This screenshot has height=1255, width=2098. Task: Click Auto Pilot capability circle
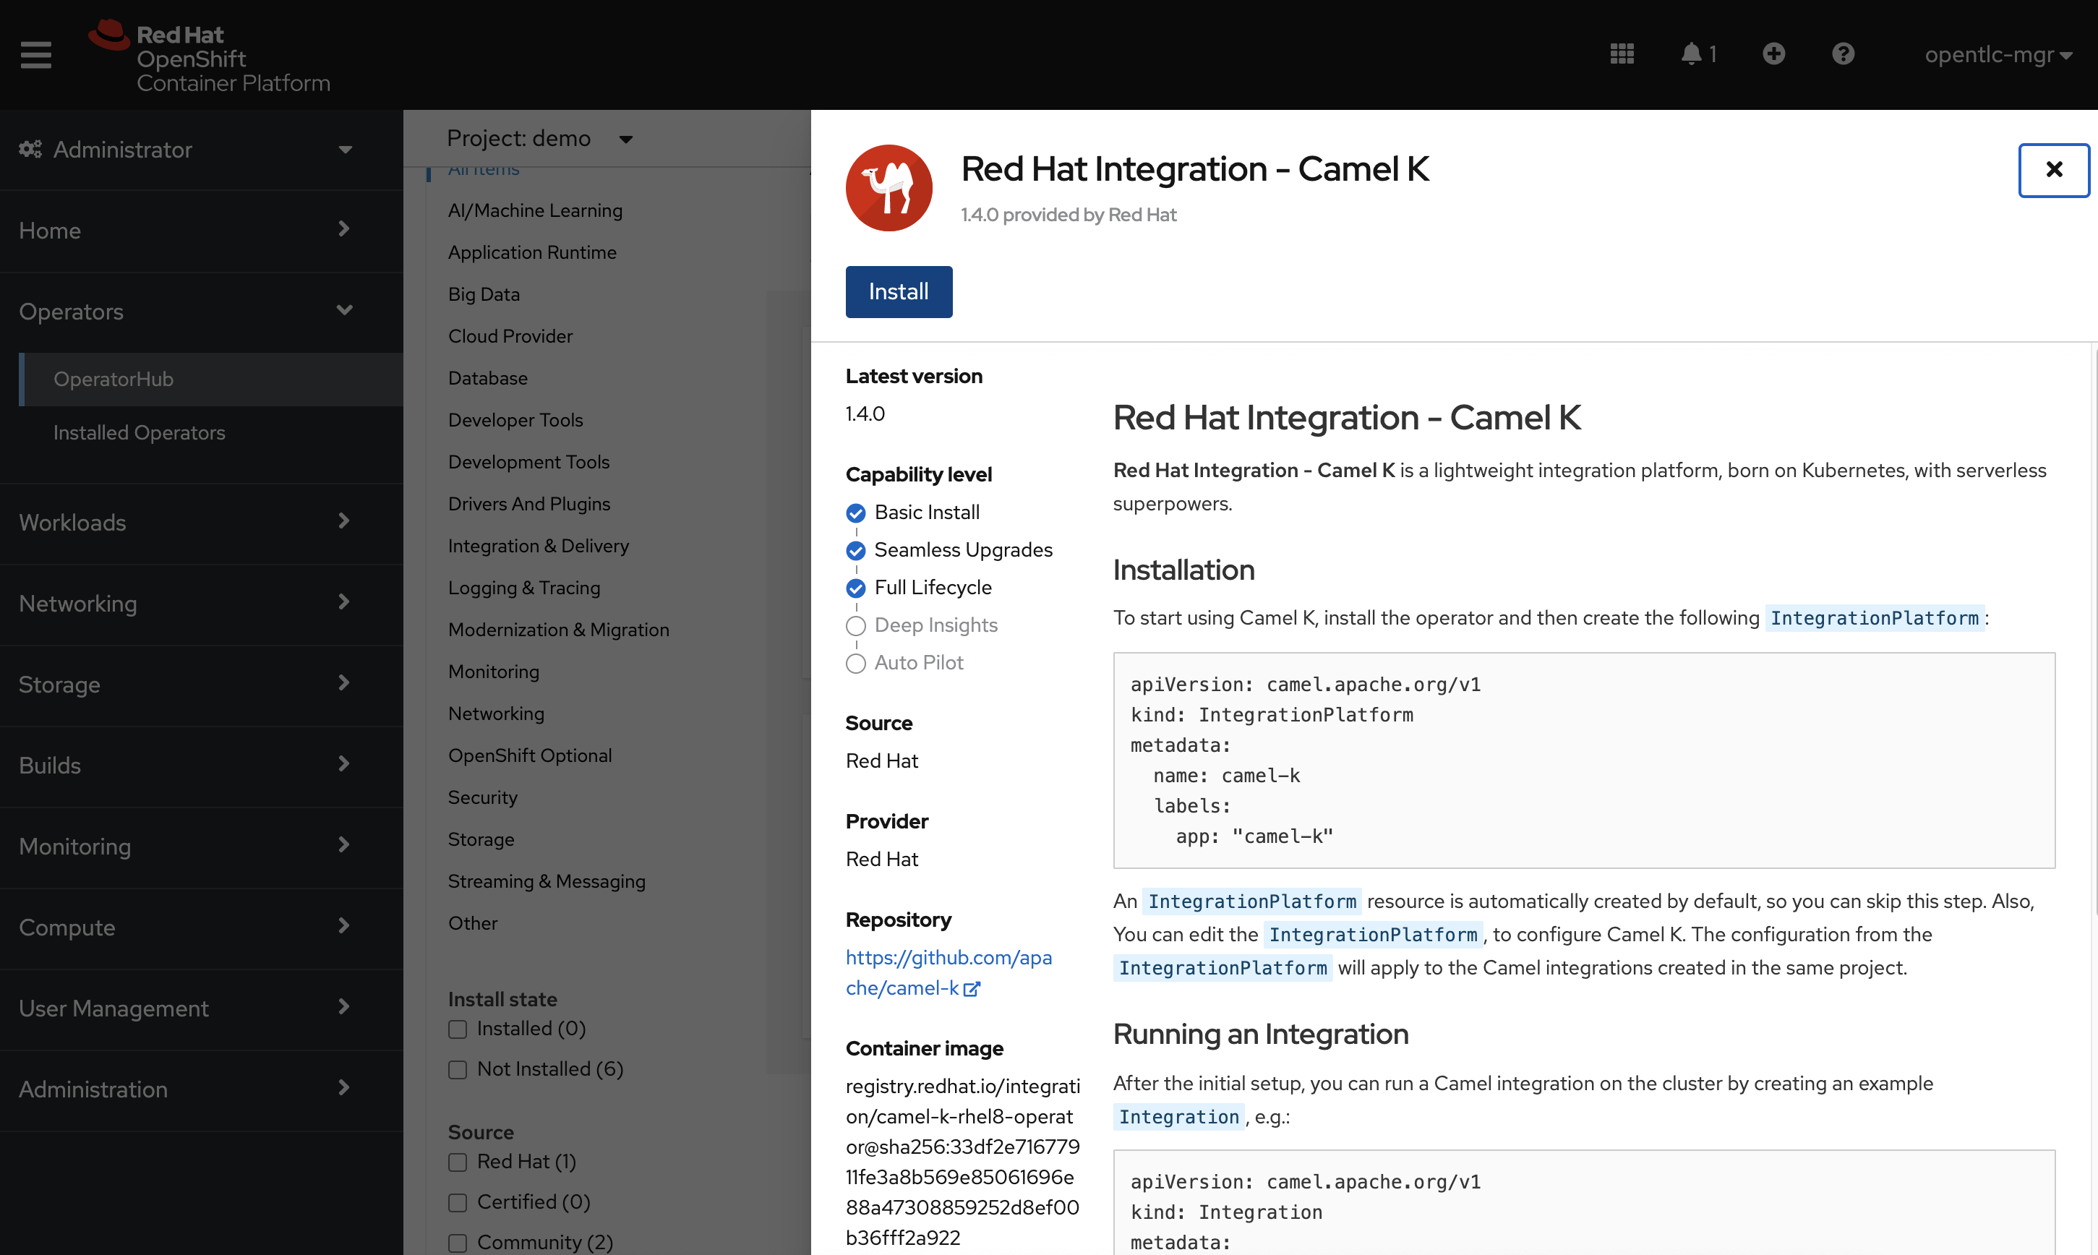click(x=856, y=663)
